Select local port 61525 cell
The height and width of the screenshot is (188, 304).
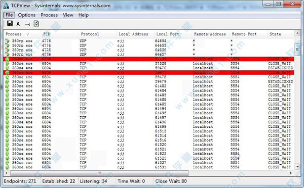click(161, 158)
